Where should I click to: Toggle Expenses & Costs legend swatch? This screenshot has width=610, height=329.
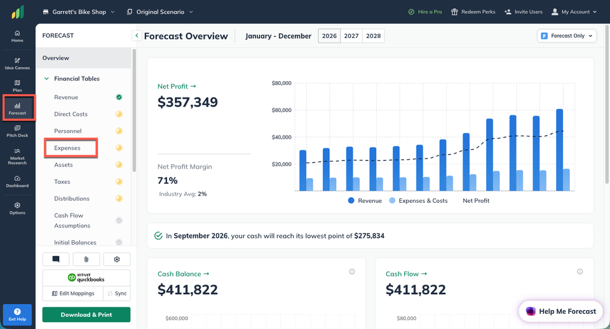392,200
